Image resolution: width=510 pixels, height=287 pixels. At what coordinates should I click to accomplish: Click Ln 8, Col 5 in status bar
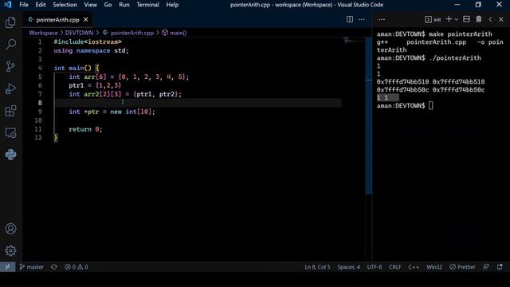pyautogui.click(x=317, y=267)
